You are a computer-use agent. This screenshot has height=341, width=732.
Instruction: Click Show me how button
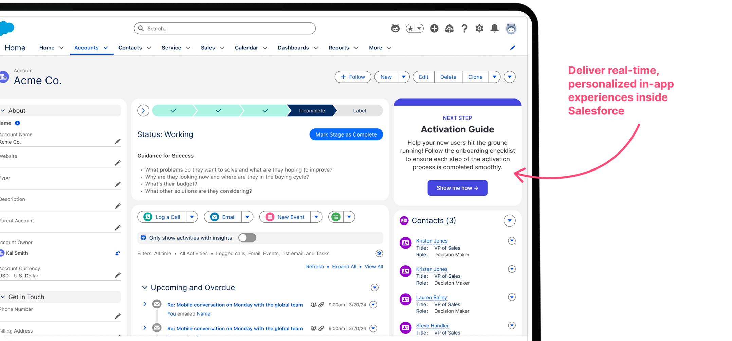(x=457, y=188)
